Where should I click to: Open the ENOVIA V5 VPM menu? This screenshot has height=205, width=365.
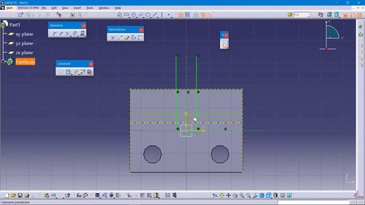point(28,8)
